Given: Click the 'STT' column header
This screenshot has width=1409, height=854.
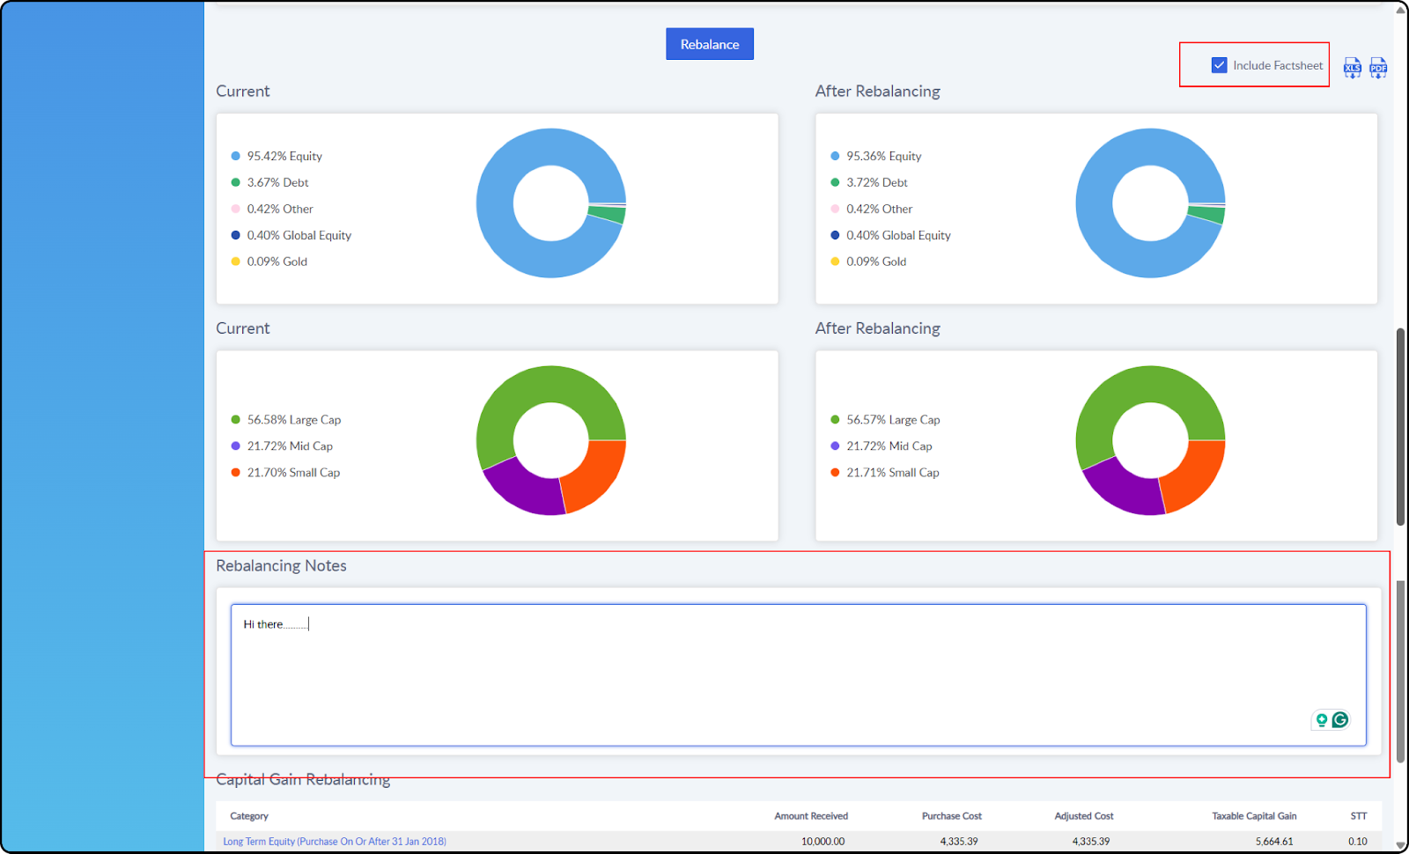Looking at the screenshot, I should [1359, 816].
